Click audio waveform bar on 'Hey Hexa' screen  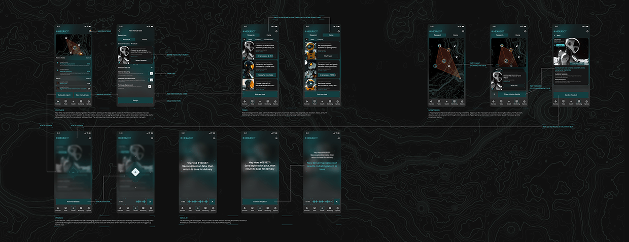198,201
